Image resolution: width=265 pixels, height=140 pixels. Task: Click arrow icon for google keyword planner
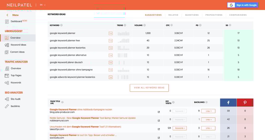110,33
